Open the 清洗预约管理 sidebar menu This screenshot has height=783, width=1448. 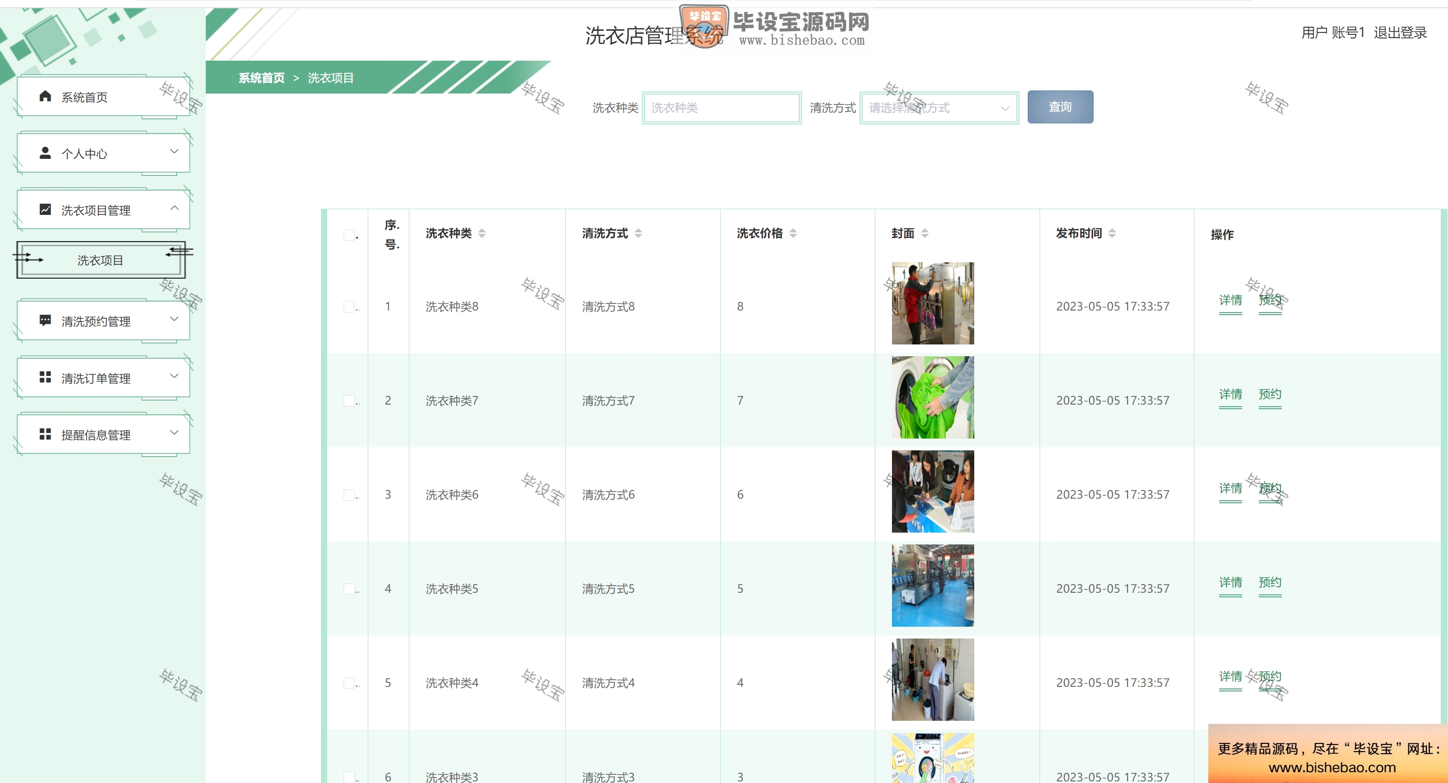click(x=103, y=321)
